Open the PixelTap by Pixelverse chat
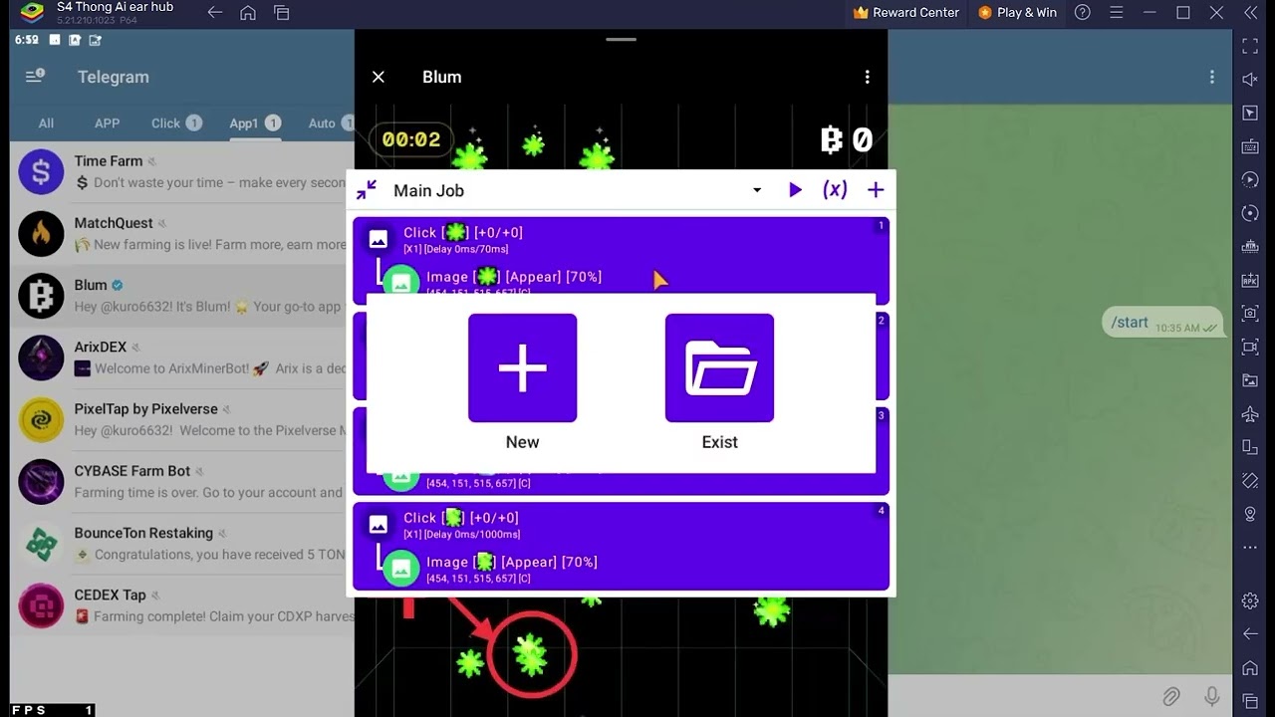The image size is (1275, 717). [x=182, y=420]
